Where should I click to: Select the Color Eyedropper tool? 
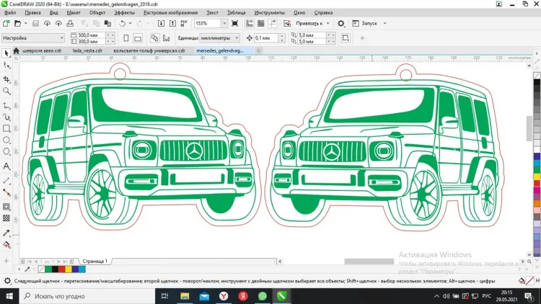pos(6,233)
